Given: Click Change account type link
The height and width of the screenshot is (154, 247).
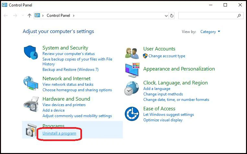Looking at the screenshot, I should 167,56.
